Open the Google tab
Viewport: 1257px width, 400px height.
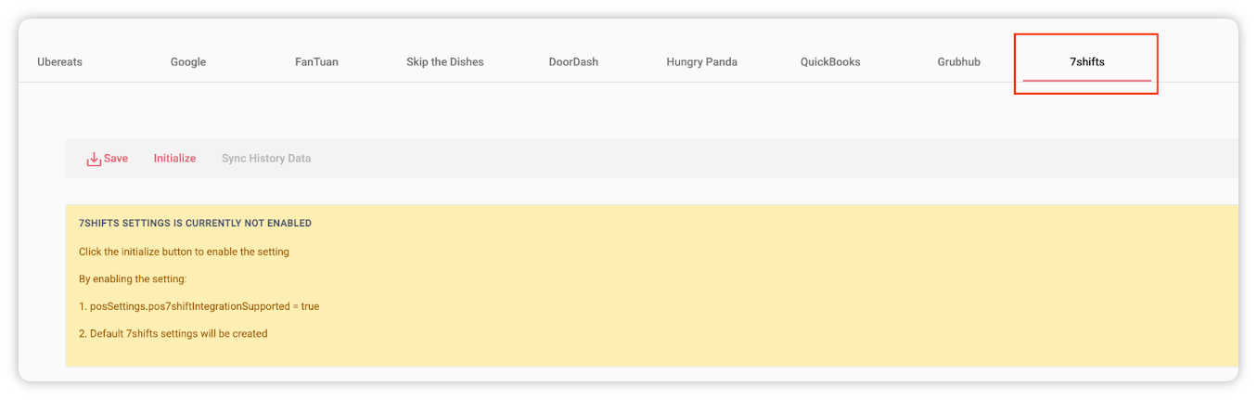pyautogui.click(x=188, y=62)
